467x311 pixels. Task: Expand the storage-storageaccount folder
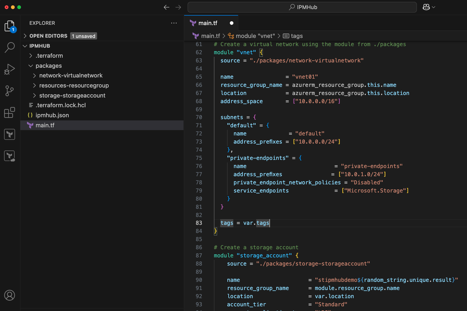pyautogui.click(x=34, y=95)
